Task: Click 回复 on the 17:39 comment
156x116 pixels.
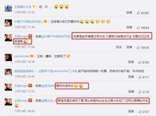Action: pos(129,27)
